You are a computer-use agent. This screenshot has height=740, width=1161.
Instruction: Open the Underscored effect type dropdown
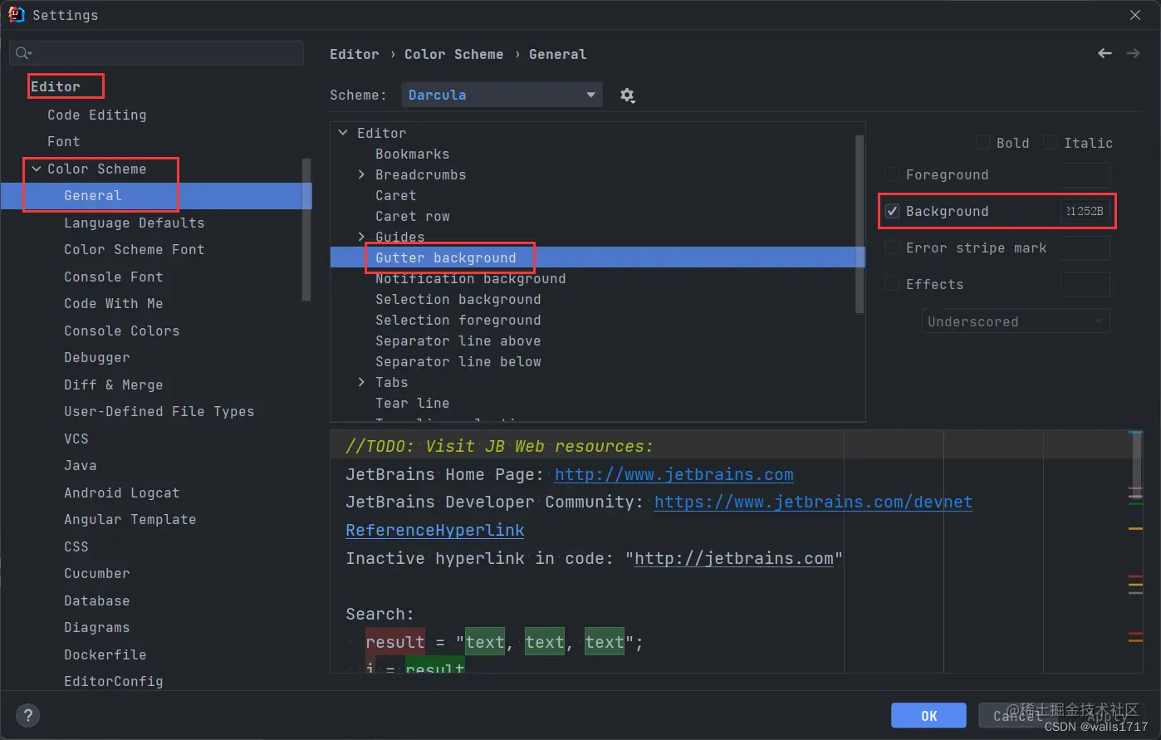click(1016, 321)
